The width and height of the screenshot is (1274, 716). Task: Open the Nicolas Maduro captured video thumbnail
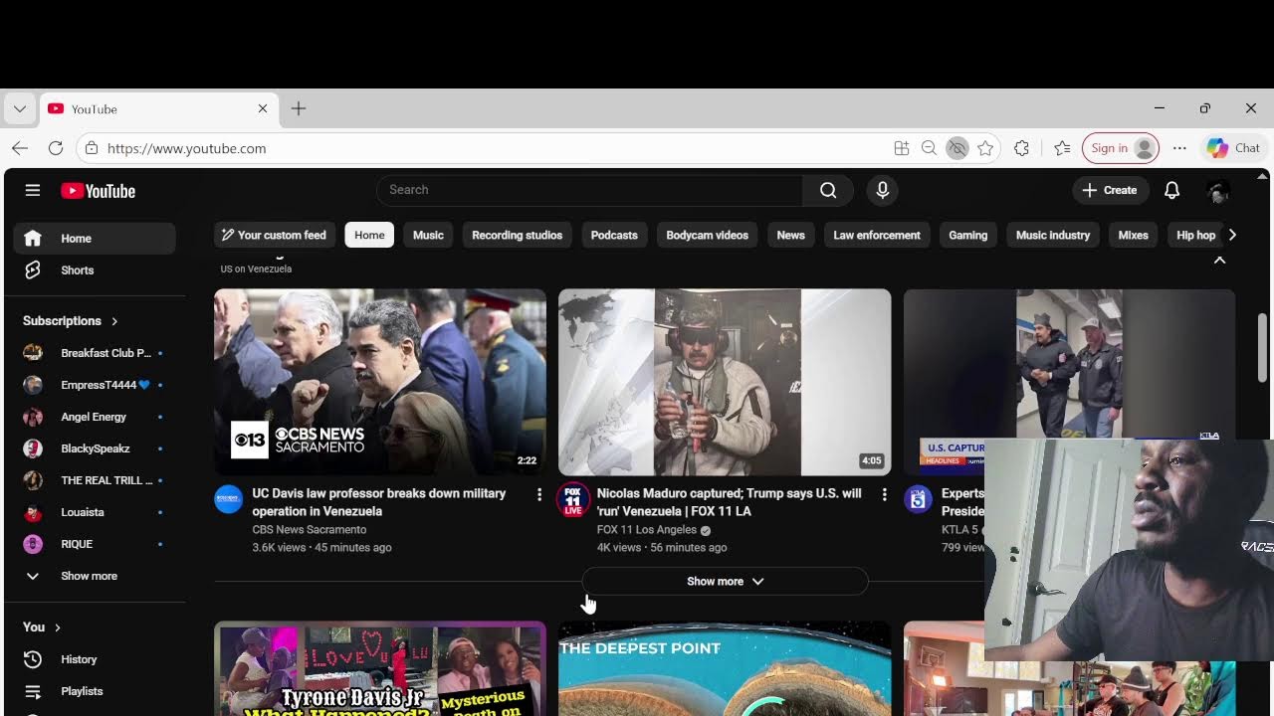click(725, 382)
